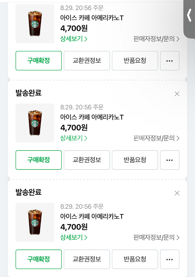Screen dimensions: 195x277
Task: Open 상세보기 for the top order
Action: click(x=74, y=39)
